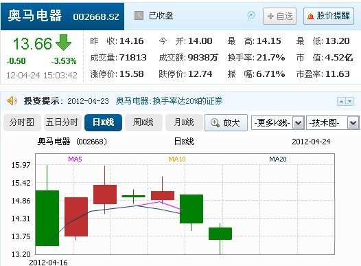
Task: Click the alarm bell icon on 股价提醒
Action: click(311, 16)
